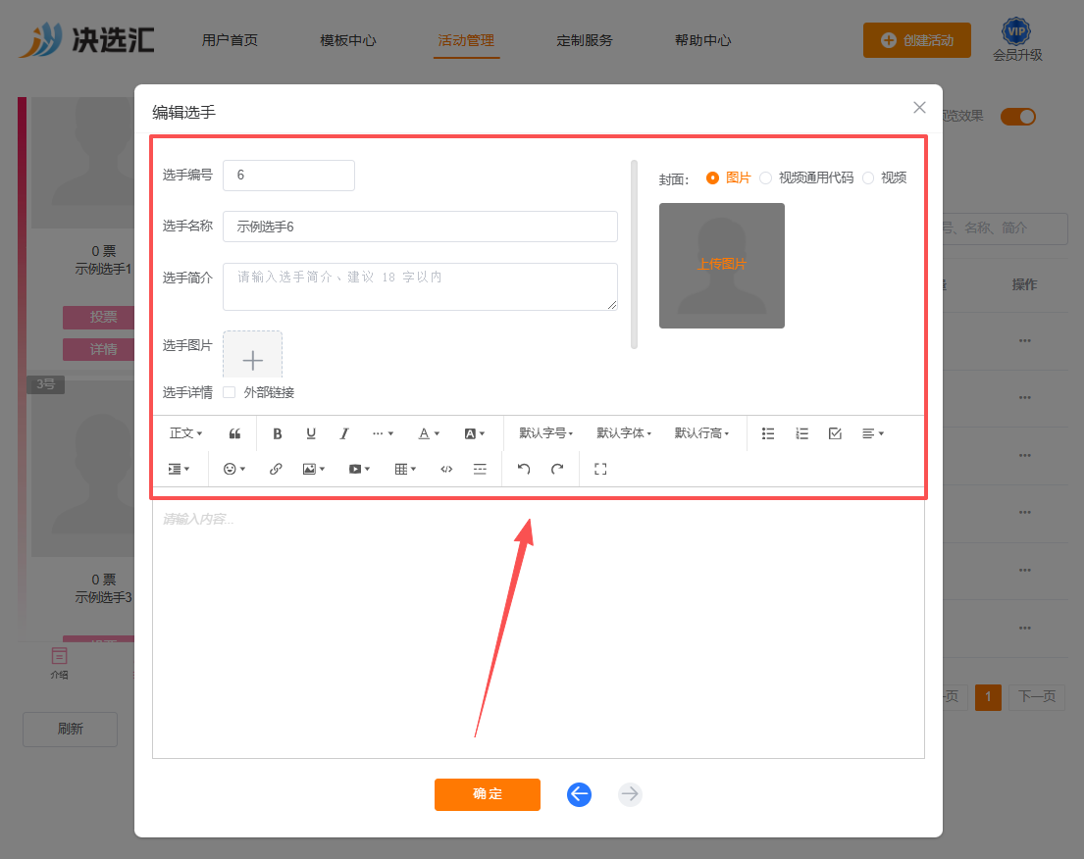Insert a bulleted list
The height and width of the screenshot is (859, 1084).
point(768,433)
